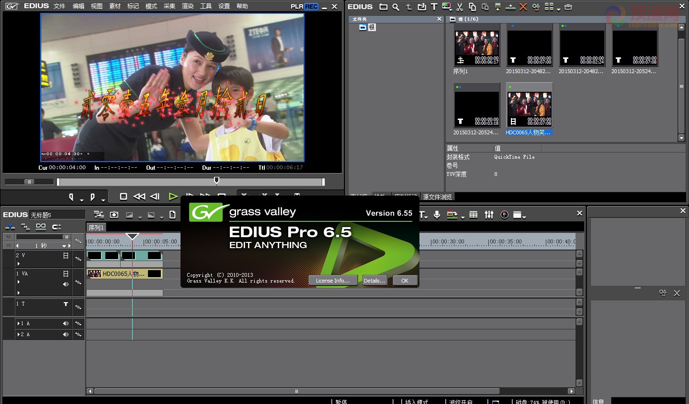Delete selected clip with orange X icon
The image size is (689, 404).
[x=523, y=7]
